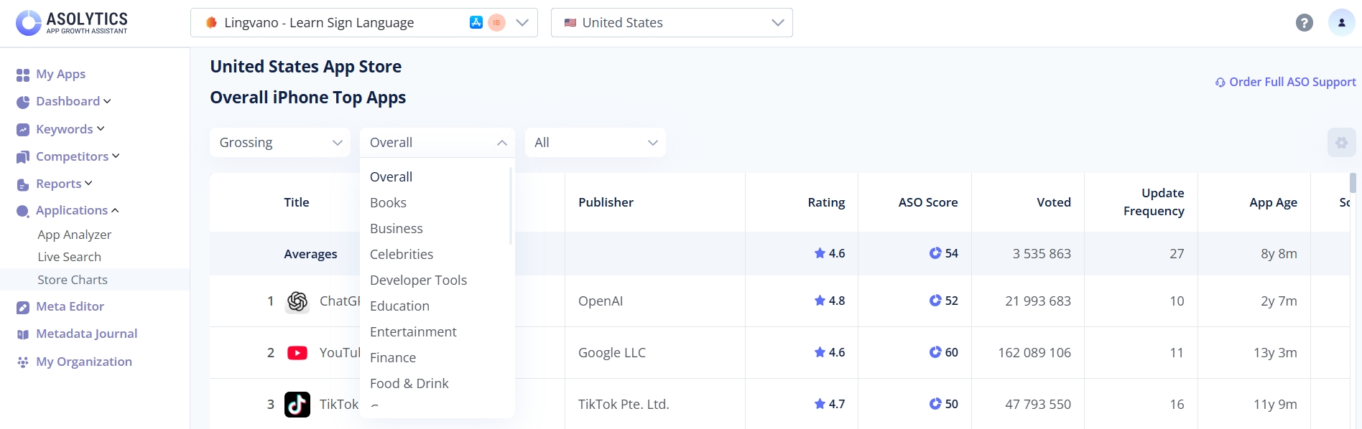Open the Grossing chart type dropdown
The width and height of the screenshot is (1362, 429).
pos(279,143)
